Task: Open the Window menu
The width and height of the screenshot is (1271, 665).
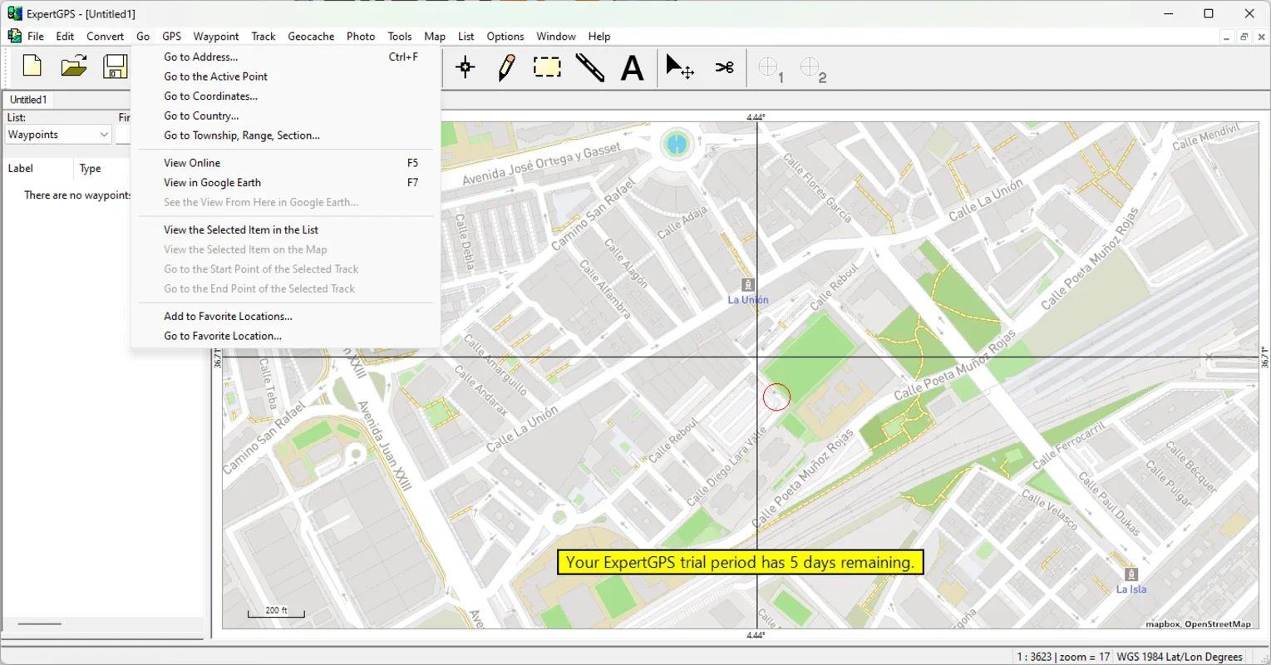Action: click(556, 37)
